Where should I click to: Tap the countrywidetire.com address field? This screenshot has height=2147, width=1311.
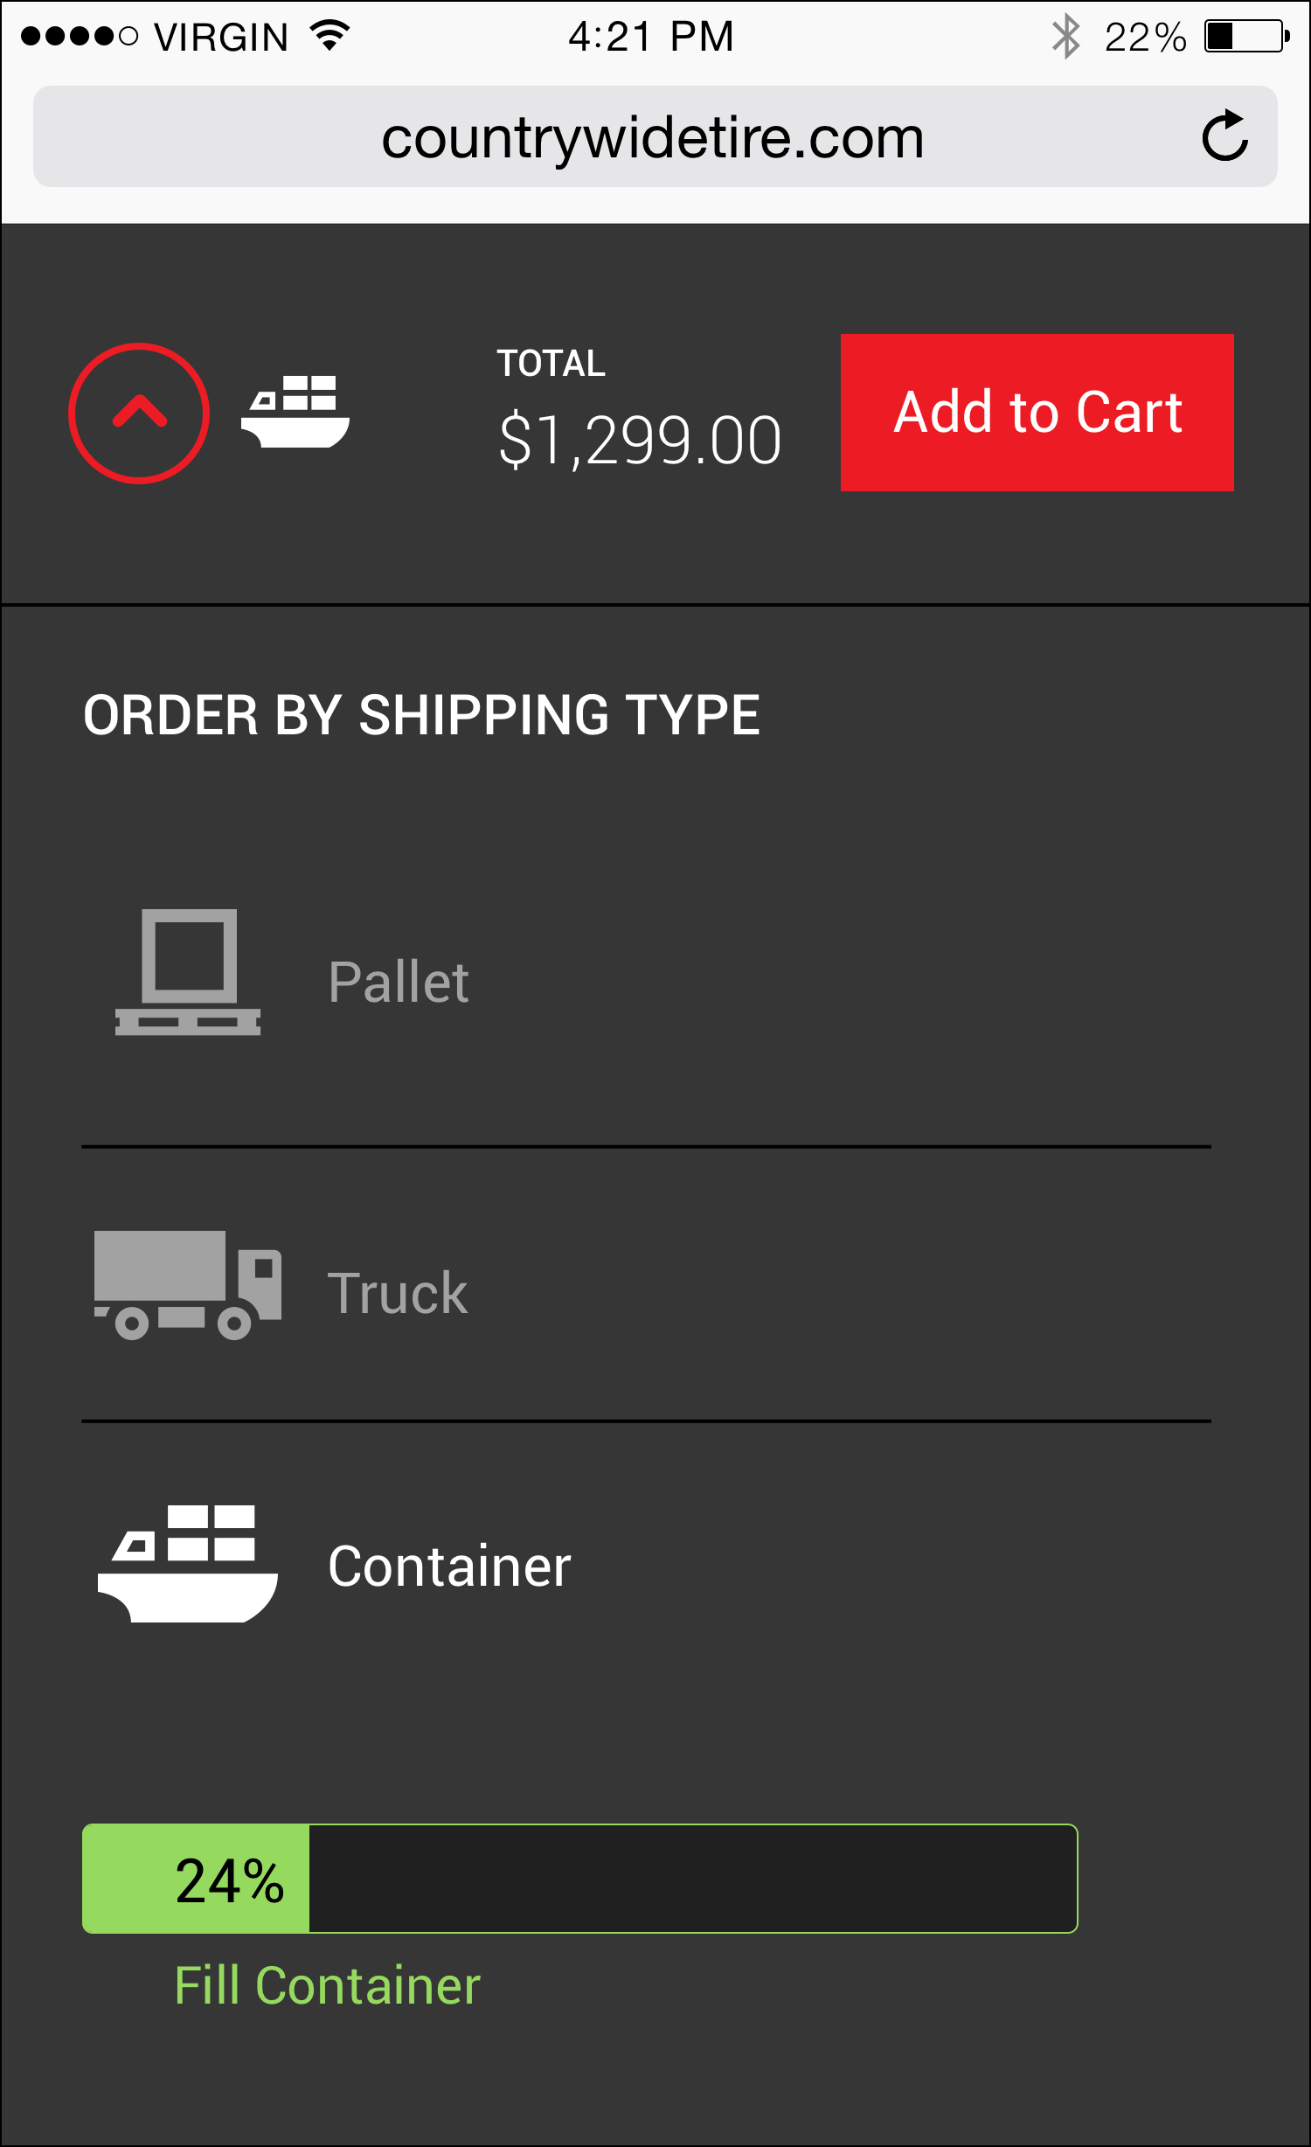click(x=652, y=137)
